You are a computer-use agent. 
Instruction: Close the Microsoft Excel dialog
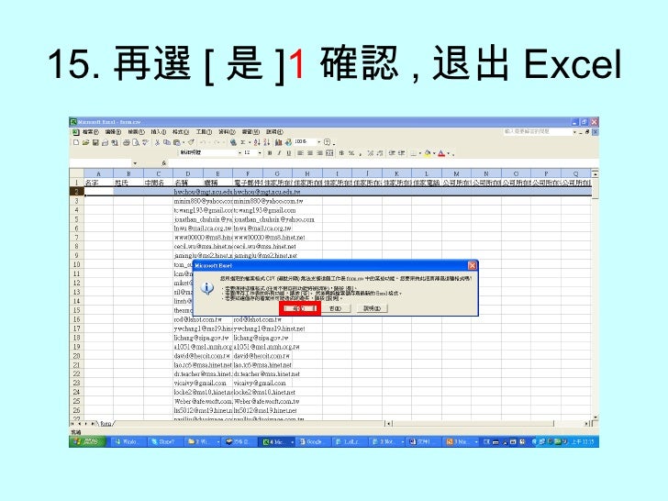point(472,265)
